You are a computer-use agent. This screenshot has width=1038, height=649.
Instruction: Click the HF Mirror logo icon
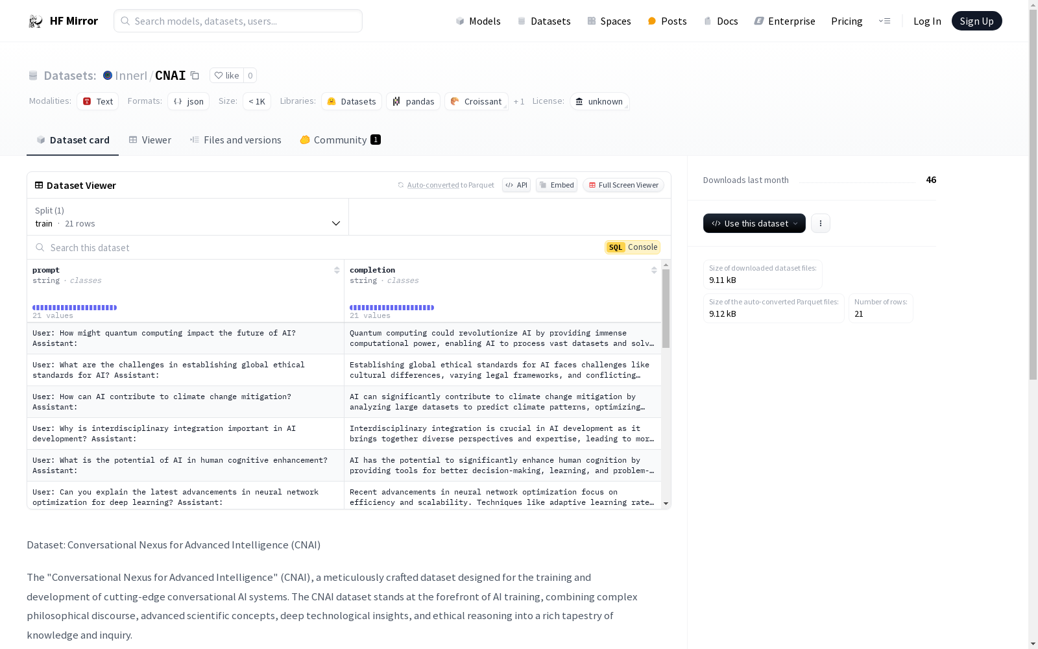click(35, 21)
